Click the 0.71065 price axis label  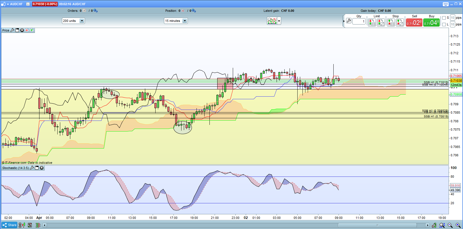(456, 76)
